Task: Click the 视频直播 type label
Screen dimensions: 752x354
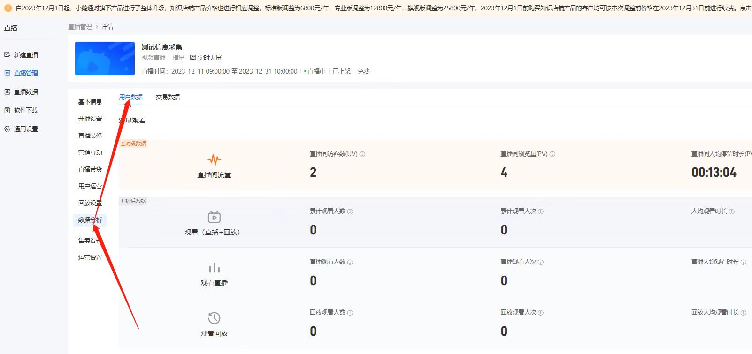Action: pyautogui.click(x=153, y=58)
